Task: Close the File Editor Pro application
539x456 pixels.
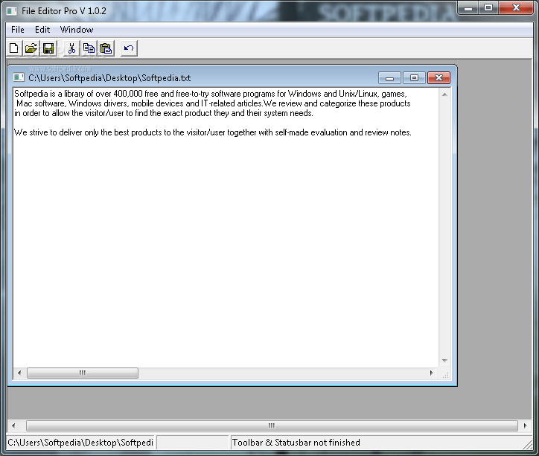Action: click(516, 8)
